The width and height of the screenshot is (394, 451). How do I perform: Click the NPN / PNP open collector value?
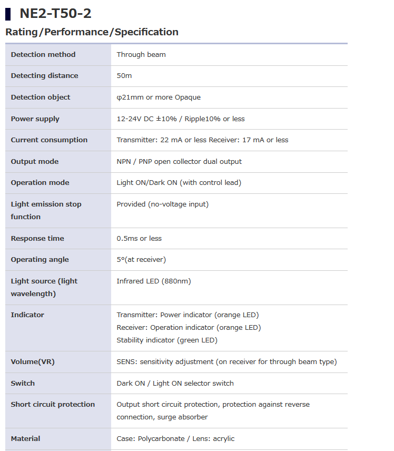coord(179,162)
